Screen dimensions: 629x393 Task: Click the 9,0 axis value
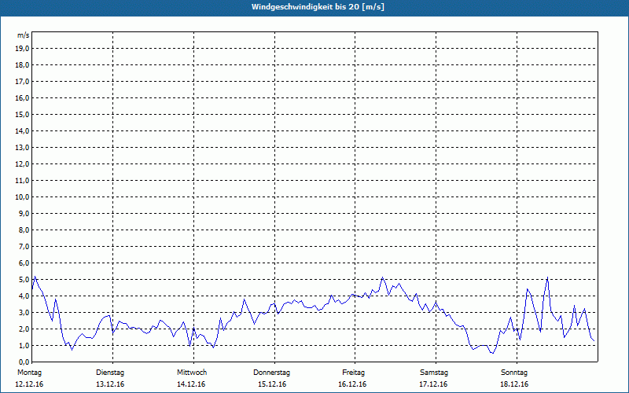point(24,213)
